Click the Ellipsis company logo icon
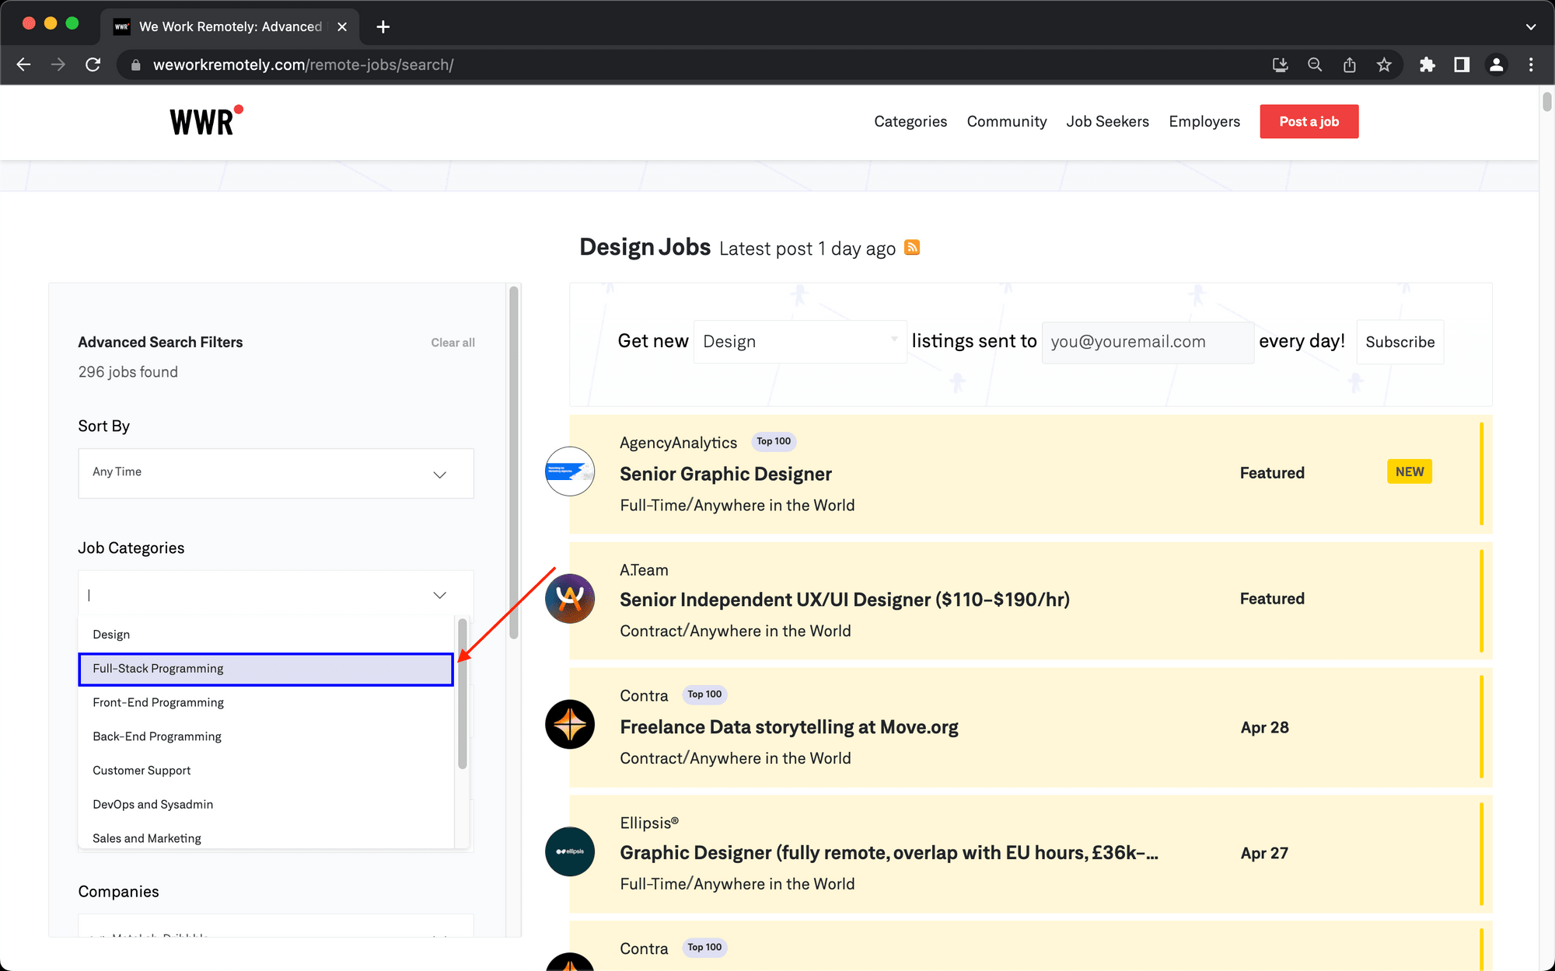Viewport: 1555px width, 971px height. (x=570, y=852)
